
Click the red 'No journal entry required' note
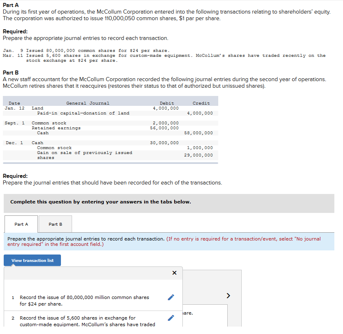(x=164, y=241)
